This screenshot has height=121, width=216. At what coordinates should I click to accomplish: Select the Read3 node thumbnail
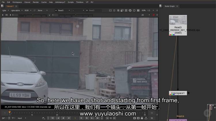click(x=178, y=20)
